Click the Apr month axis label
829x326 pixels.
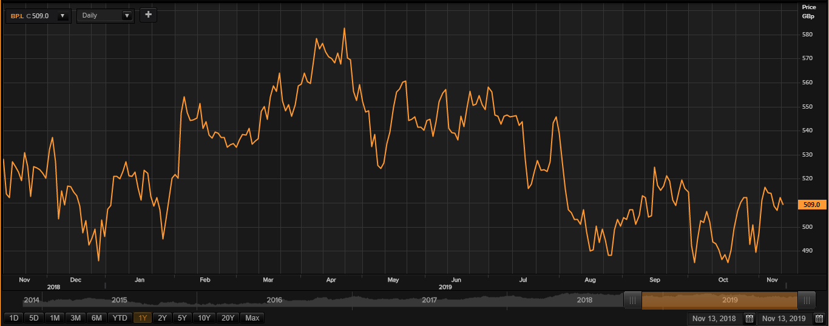(x=331, y=280)
